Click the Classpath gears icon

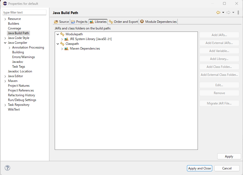(x=62, y=43)
